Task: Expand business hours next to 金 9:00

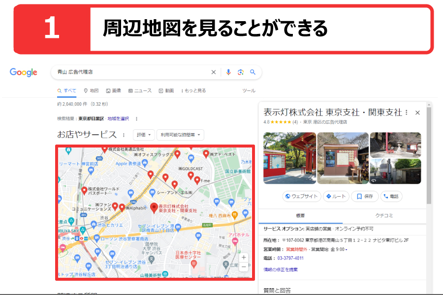Action: click(347, 250)
